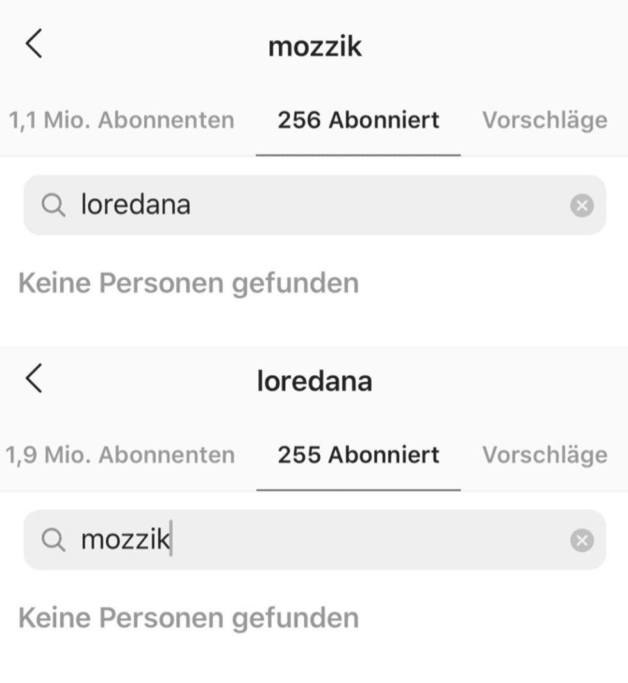Tap the "loredana" profile title header

(x=314, y=381)
